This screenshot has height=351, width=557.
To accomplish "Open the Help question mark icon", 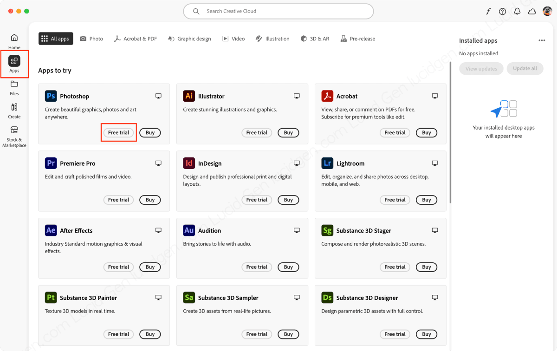I will 503,12.
